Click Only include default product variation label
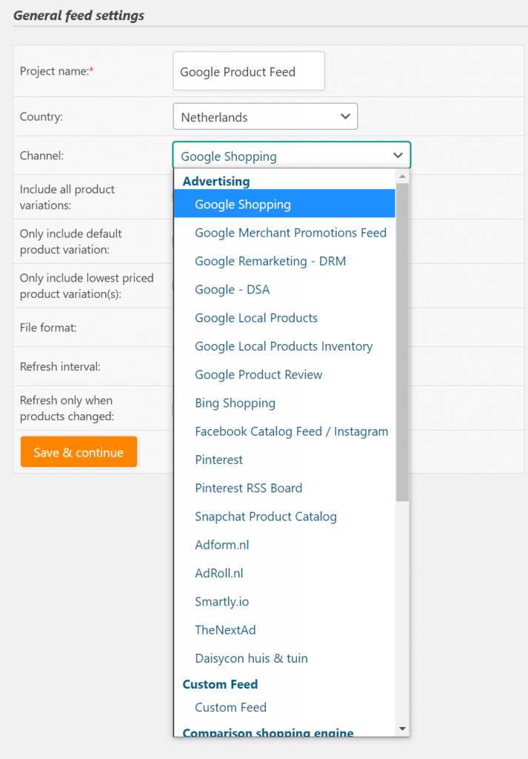Viewport: 528px width, 759px height. pyautogui.click(x=70, y=242)
